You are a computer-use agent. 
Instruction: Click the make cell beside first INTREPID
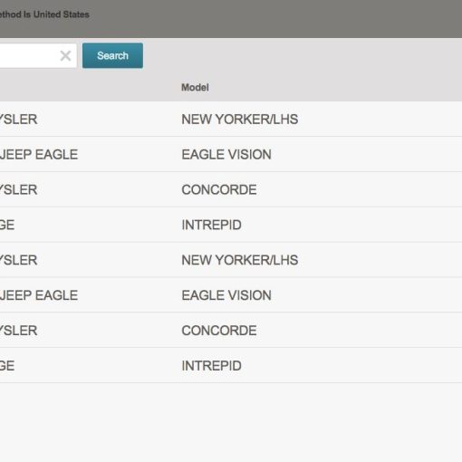[x=7, y=225]
